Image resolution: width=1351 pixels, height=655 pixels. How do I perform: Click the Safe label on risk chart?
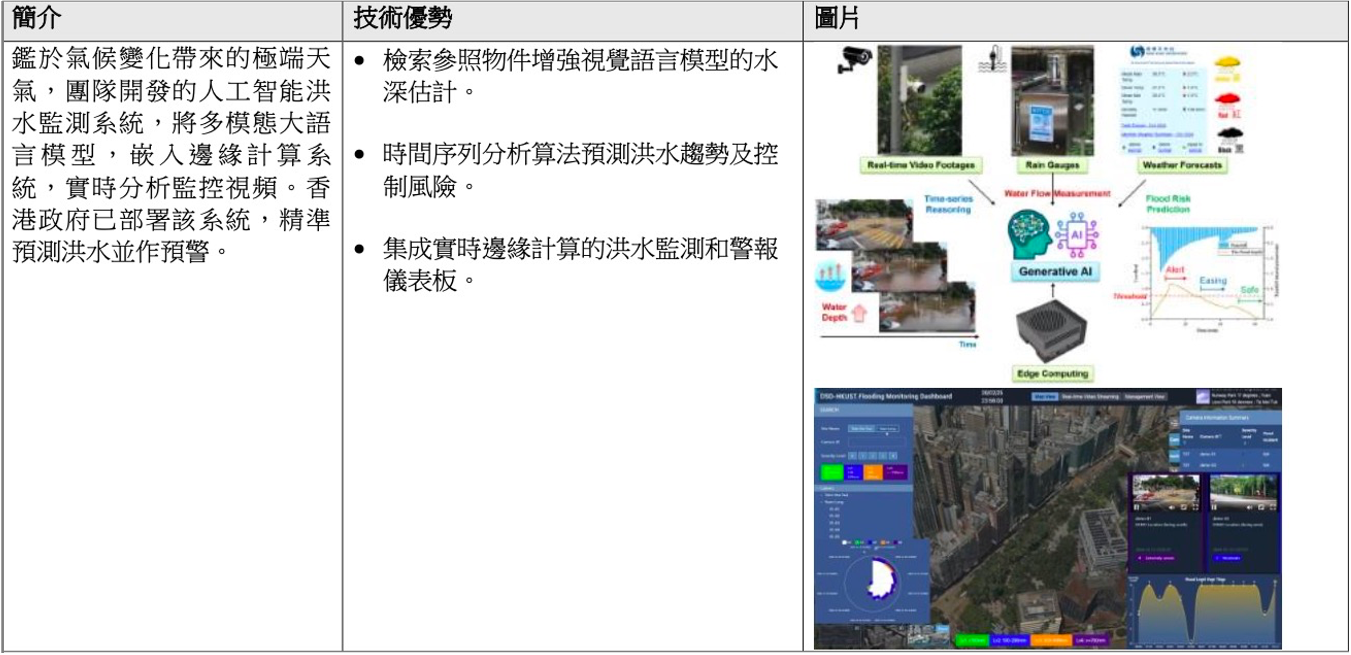point(1250,290)
